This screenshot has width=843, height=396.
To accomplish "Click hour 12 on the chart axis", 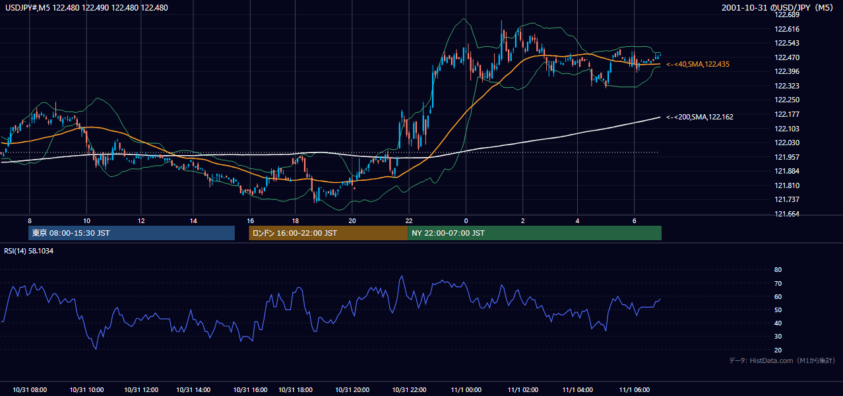I will [141, 220].
